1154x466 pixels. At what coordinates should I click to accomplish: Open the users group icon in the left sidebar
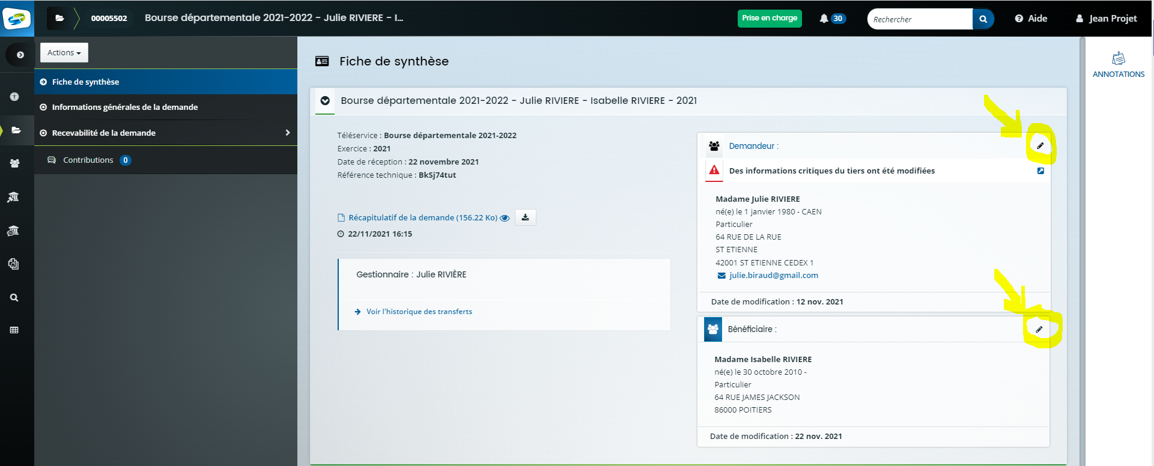14,163
